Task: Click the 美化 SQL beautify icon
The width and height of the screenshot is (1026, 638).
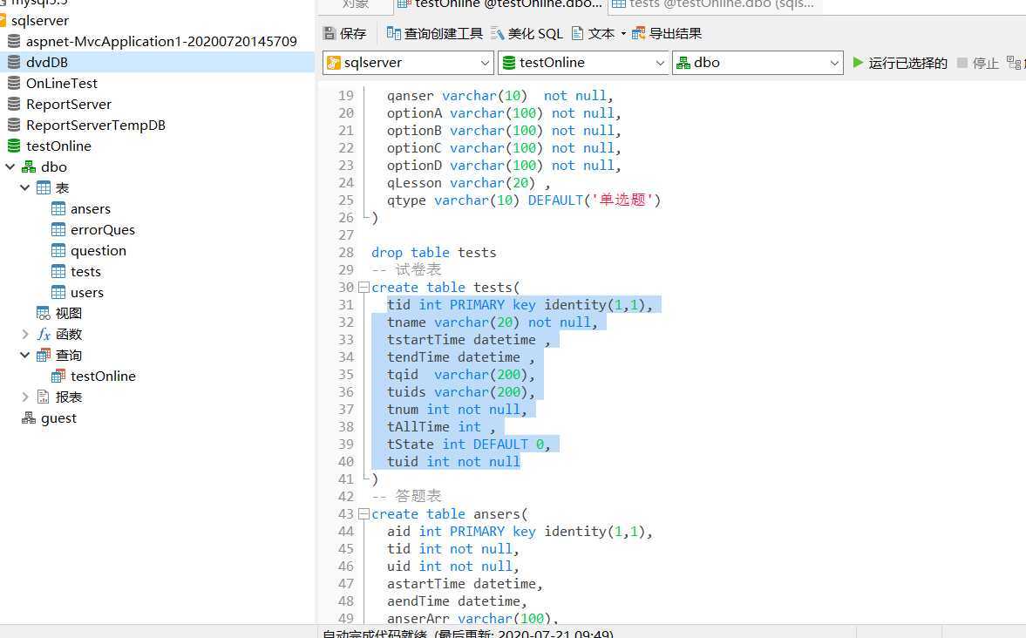Action: coord(497,33)
